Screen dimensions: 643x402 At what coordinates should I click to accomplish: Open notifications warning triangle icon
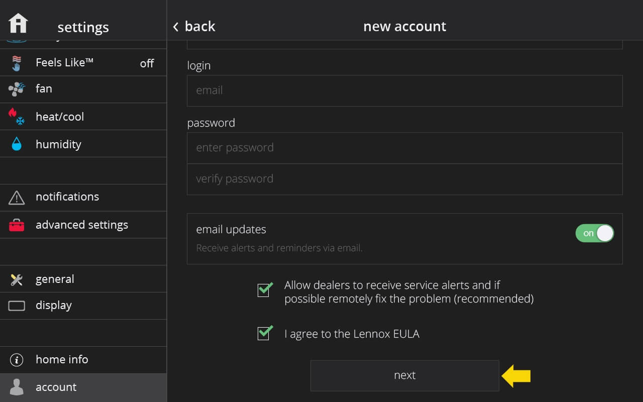click(x=17, y=197)
